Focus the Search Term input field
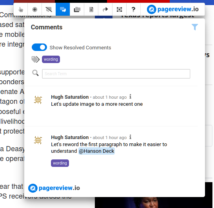 tap(116, 74)
